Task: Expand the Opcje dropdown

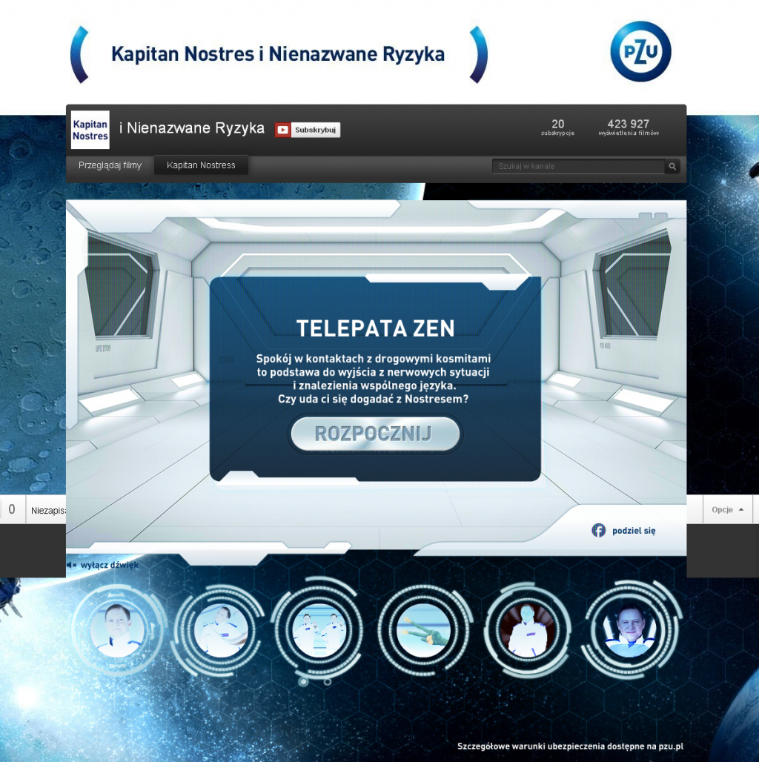Action: (727, 510)
